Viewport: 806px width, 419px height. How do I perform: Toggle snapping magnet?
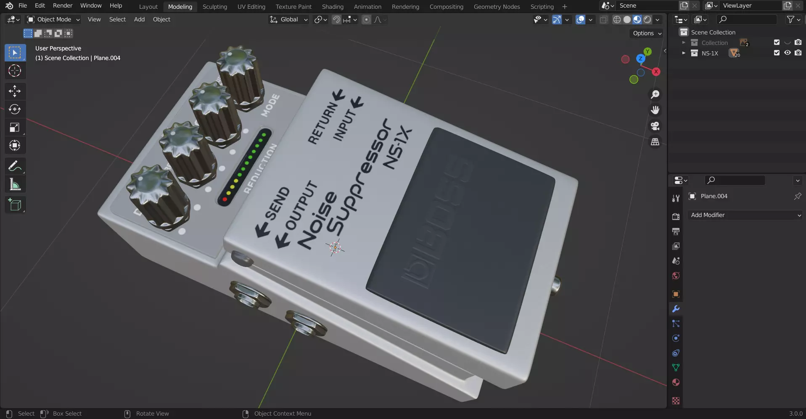pos(336,20)
